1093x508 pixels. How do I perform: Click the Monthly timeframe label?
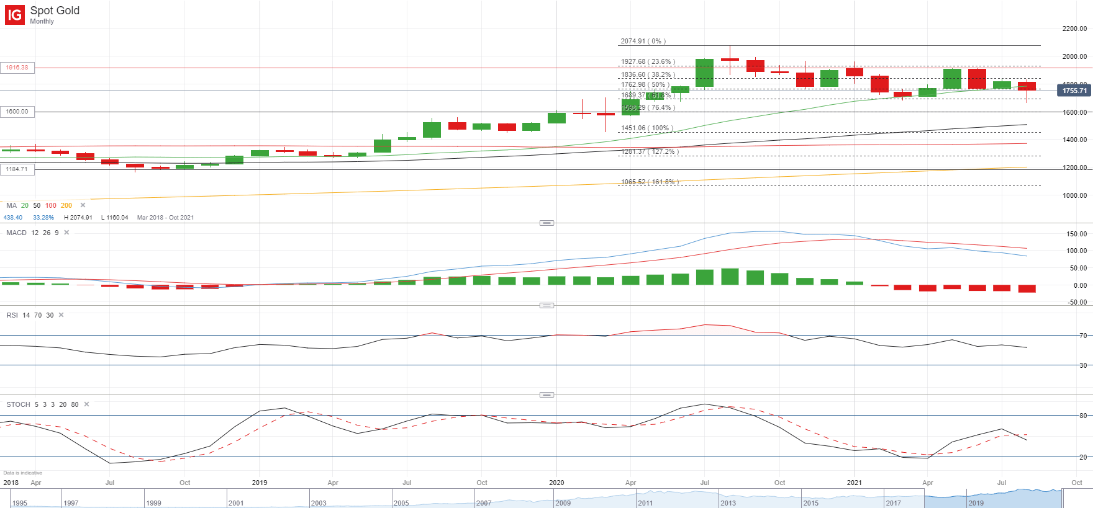tap(42, 21)
